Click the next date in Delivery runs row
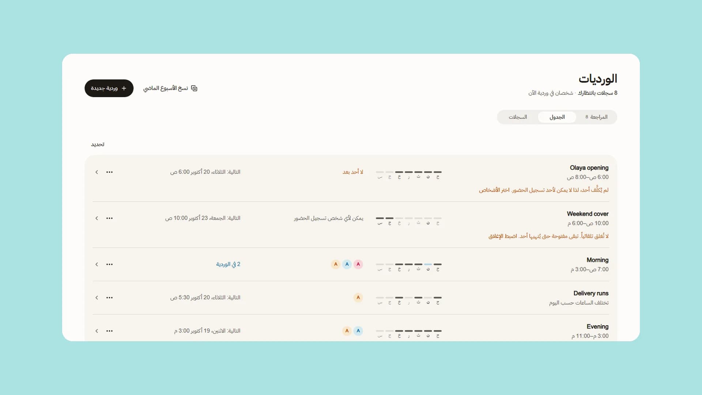Viewport: 702px width, 395px height. point(205,297)
